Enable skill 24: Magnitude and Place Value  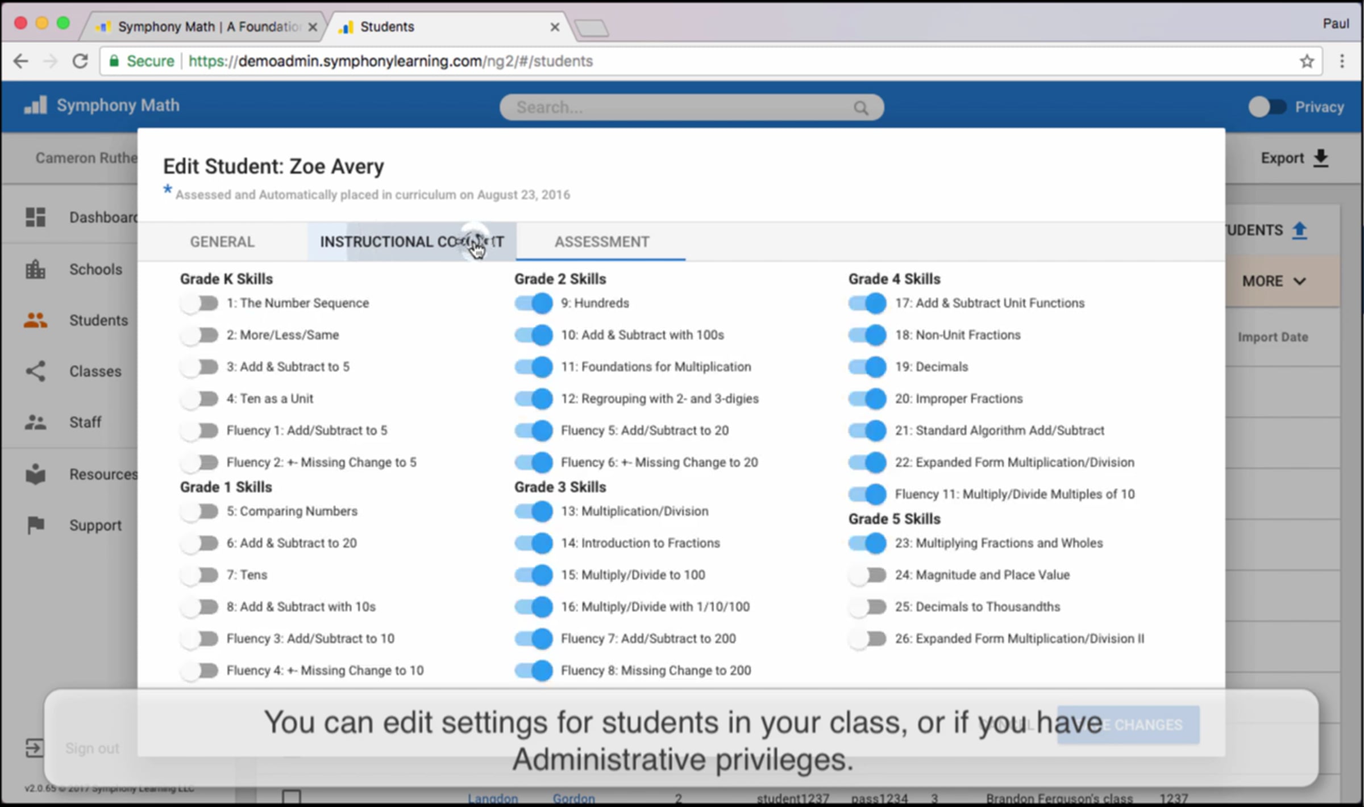pos(868,575)
